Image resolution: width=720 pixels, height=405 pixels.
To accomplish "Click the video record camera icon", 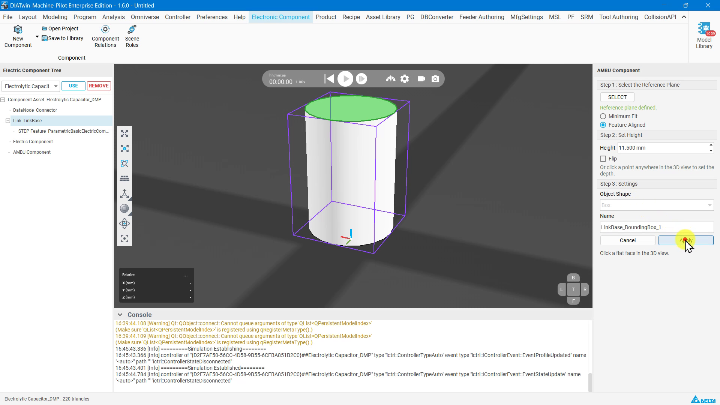I will [421, 79].
